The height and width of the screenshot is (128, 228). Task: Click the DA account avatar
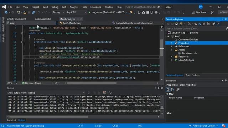(x=201, y=7)
